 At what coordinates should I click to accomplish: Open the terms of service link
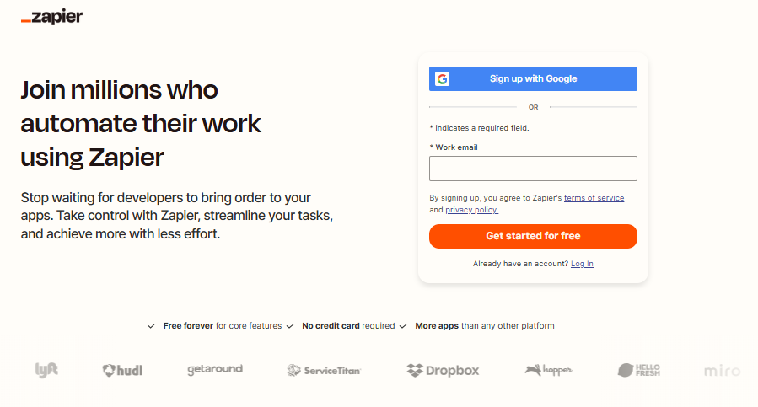coord(594,198)
